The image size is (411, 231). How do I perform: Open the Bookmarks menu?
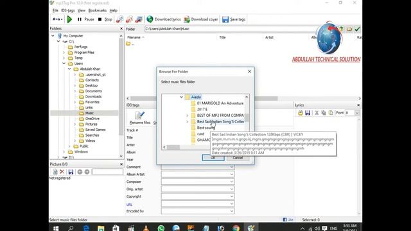coord(97,10)
